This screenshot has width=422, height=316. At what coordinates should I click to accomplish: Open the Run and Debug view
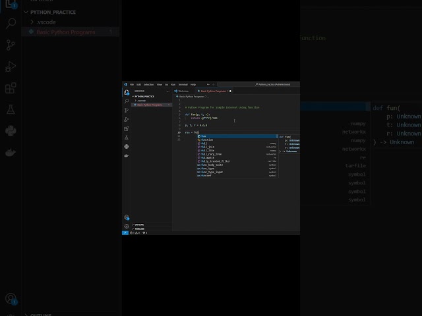(x=127, y=119)
